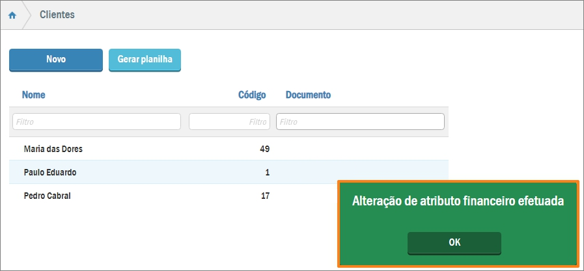This screenshot has width=584, height=271.
Task: Focus the Documento filter field
Action: click(360, 122)
